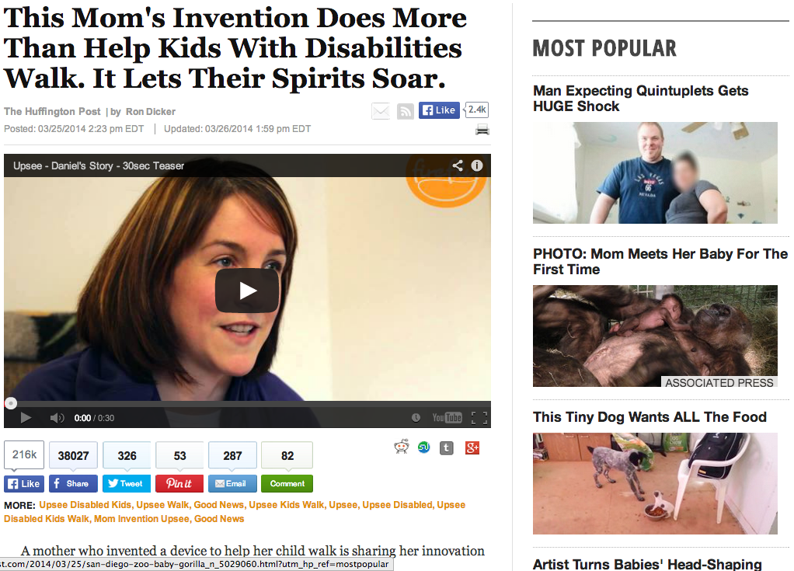Click the video progress bar scrubber
This screenshot has height=571, width=794.
pos(11,403)
